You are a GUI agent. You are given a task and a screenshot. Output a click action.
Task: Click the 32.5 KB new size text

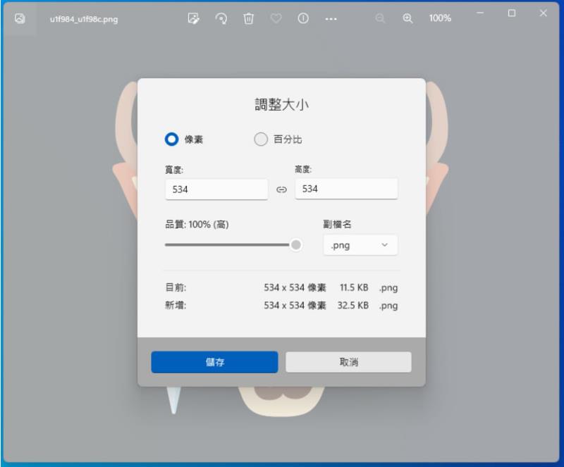coord(353,306)
